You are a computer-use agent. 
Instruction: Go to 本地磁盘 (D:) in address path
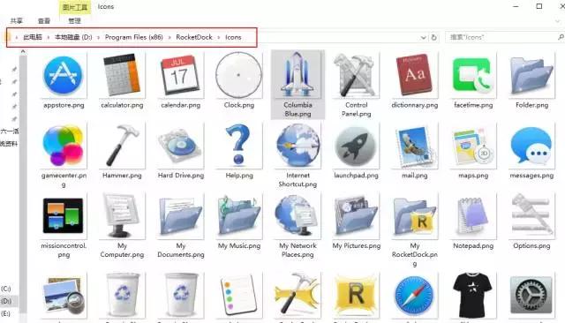[73, 37]
